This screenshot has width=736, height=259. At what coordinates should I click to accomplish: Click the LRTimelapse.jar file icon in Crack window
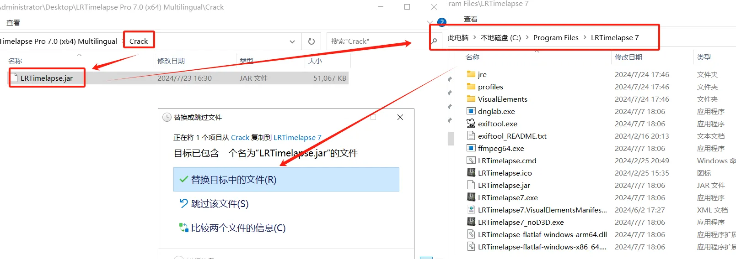click(x=14, y=78)
